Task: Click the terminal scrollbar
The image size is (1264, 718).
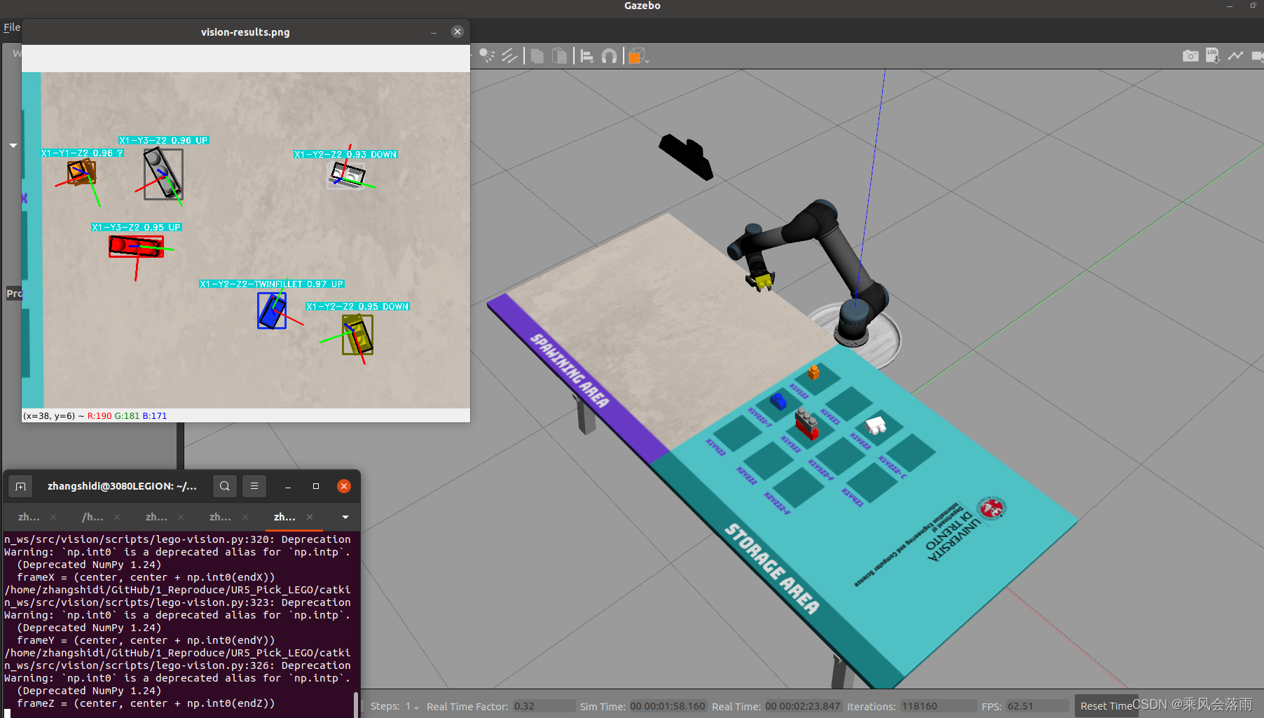Action: (x=356, y=705)
